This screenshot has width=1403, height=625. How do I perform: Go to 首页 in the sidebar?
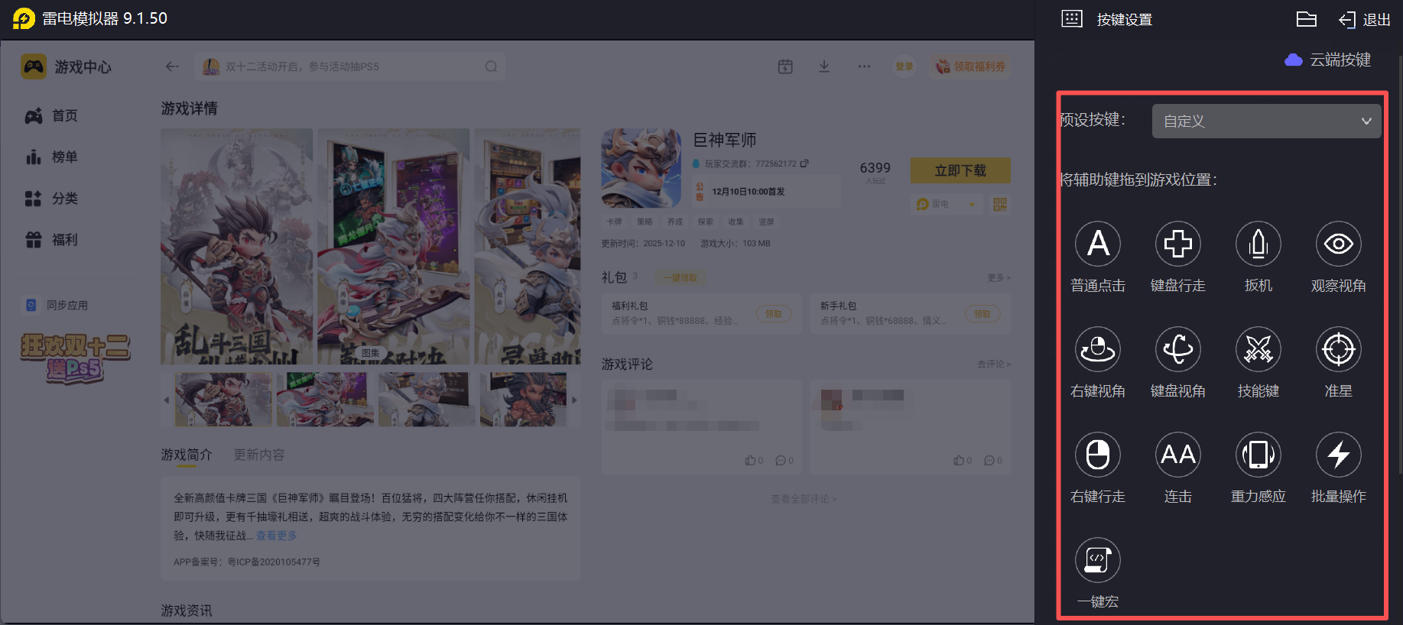point(52,115)
